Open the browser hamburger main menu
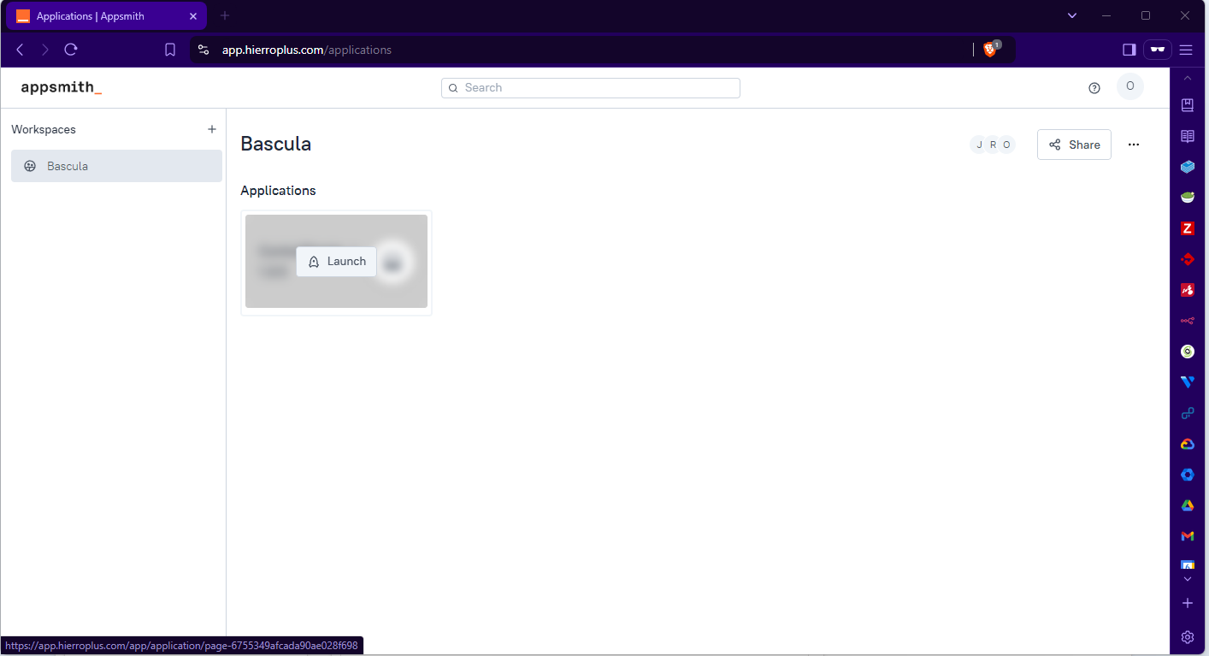The image size is (1209, 656). [x=1186, y=50]
